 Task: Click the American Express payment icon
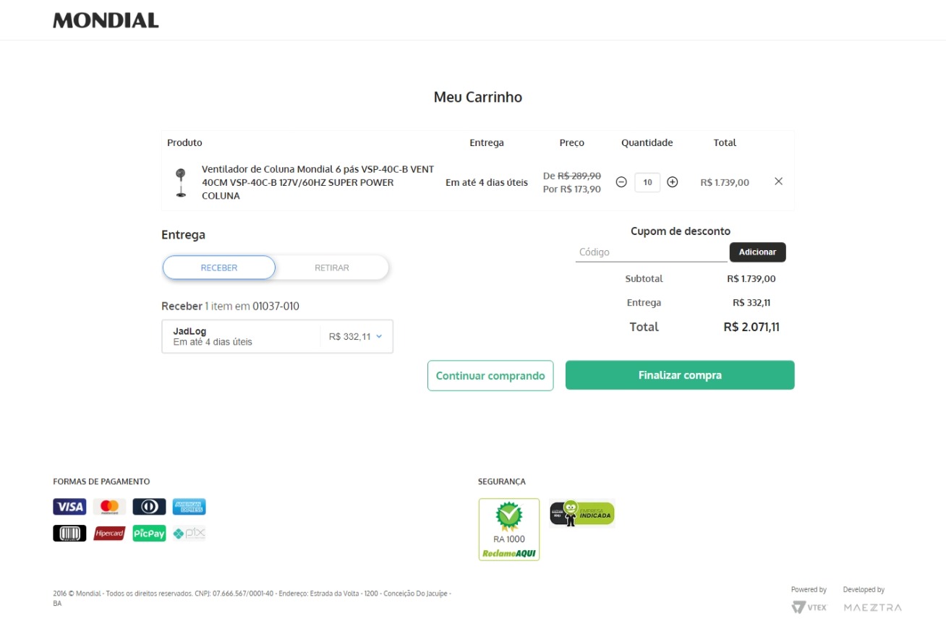pyautogui.click(x=189, y=507)
